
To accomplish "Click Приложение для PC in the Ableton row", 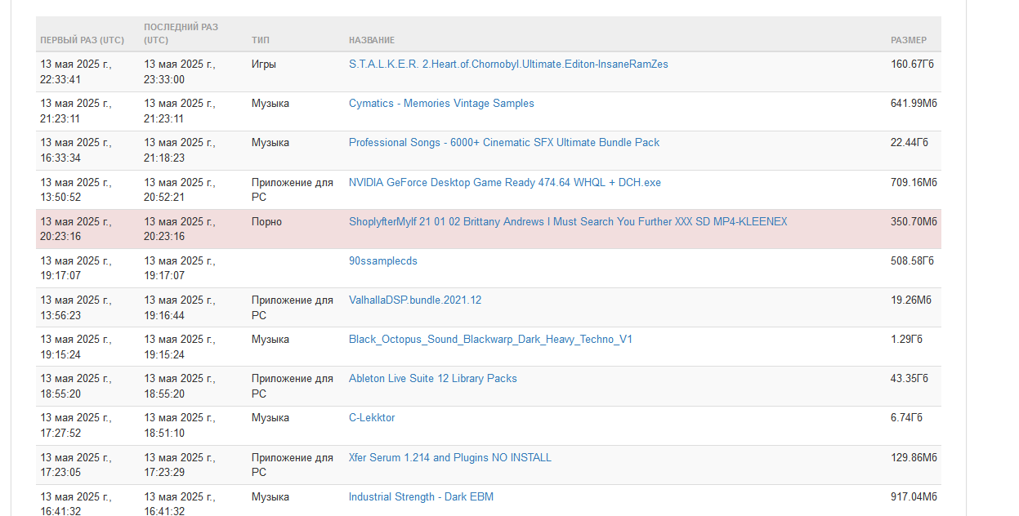I will click(293, 386).
